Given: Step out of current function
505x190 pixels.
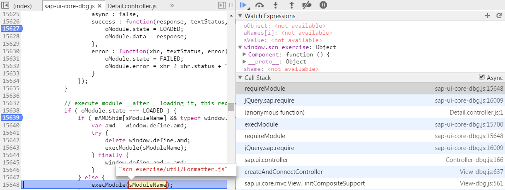Looking at the screenshot, I should tap(291, 5).
